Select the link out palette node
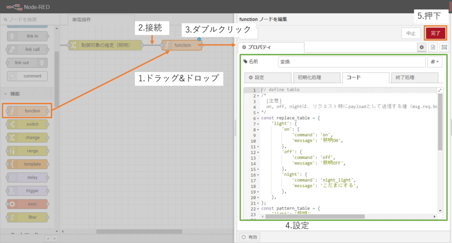The image size is (452, 243). tap(27, 63)
